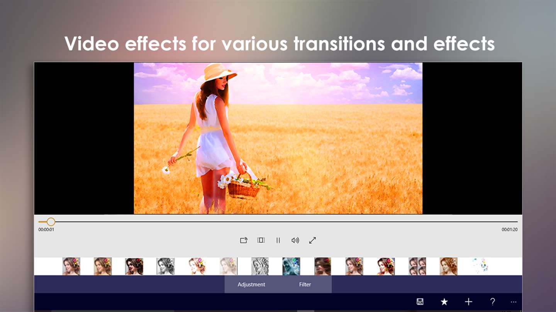Select the embossed sketch filter thumbnail
Viewport: 556px width, 312px height.
[260, 266]
